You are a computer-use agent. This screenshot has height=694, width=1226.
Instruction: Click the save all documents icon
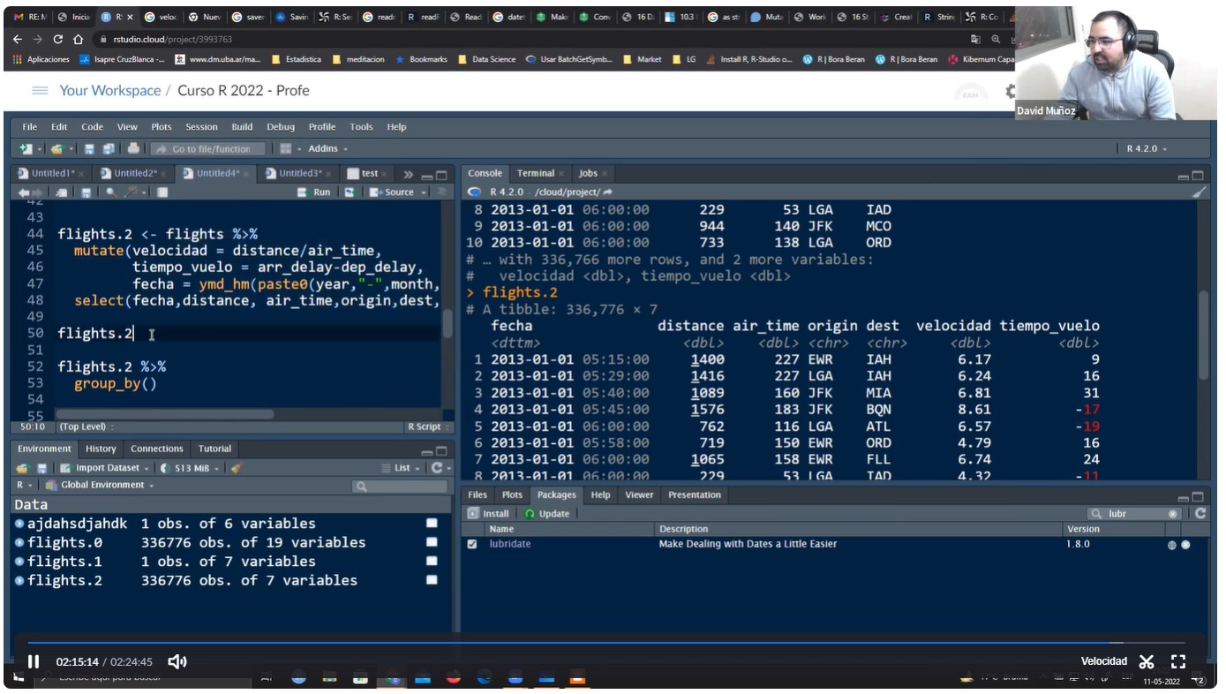109,149
